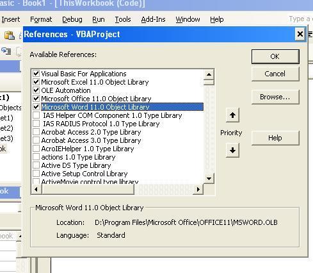The width and height of the screenshot is (313, 273).
Task: Click the indent icon in left toolbar
Action: pyautogui.click(x=6, y=51)
